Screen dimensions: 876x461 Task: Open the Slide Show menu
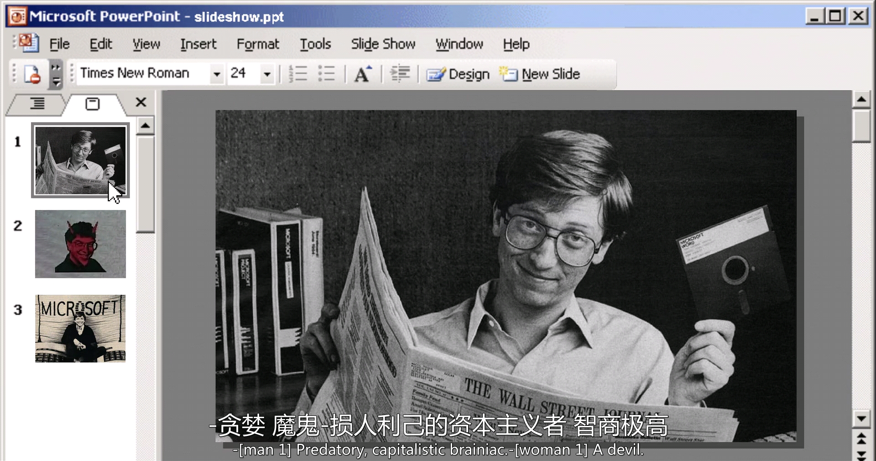(383, 44)
